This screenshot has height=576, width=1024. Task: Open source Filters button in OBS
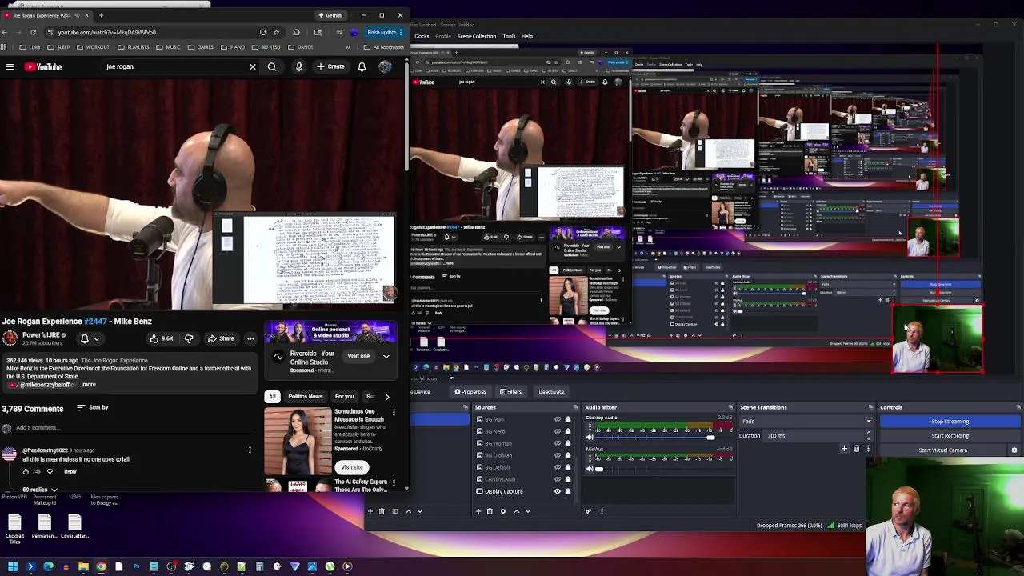(x=510, y=392)
